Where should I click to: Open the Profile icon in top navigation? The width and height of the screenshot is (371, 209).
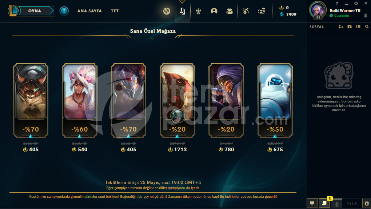coord(214,11)
